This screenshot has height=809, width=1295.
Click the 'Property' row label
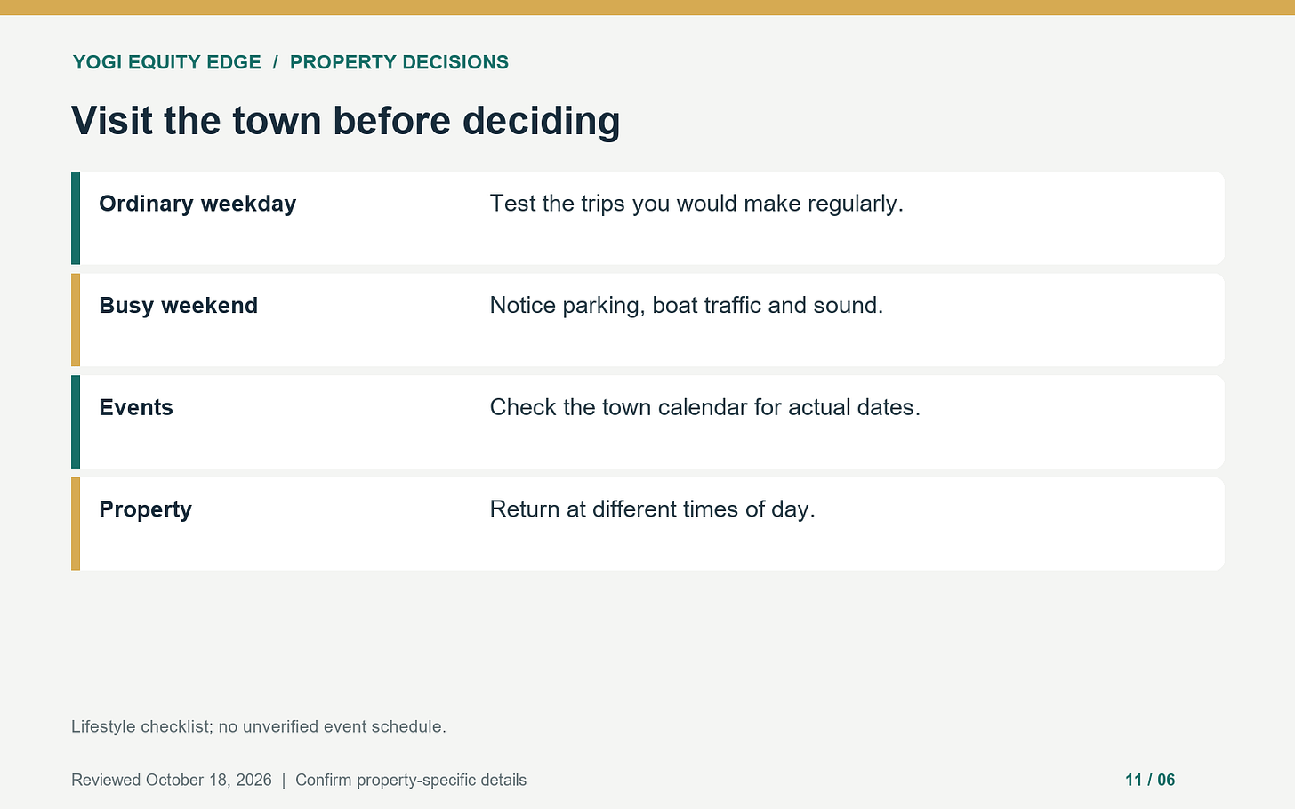146,509
